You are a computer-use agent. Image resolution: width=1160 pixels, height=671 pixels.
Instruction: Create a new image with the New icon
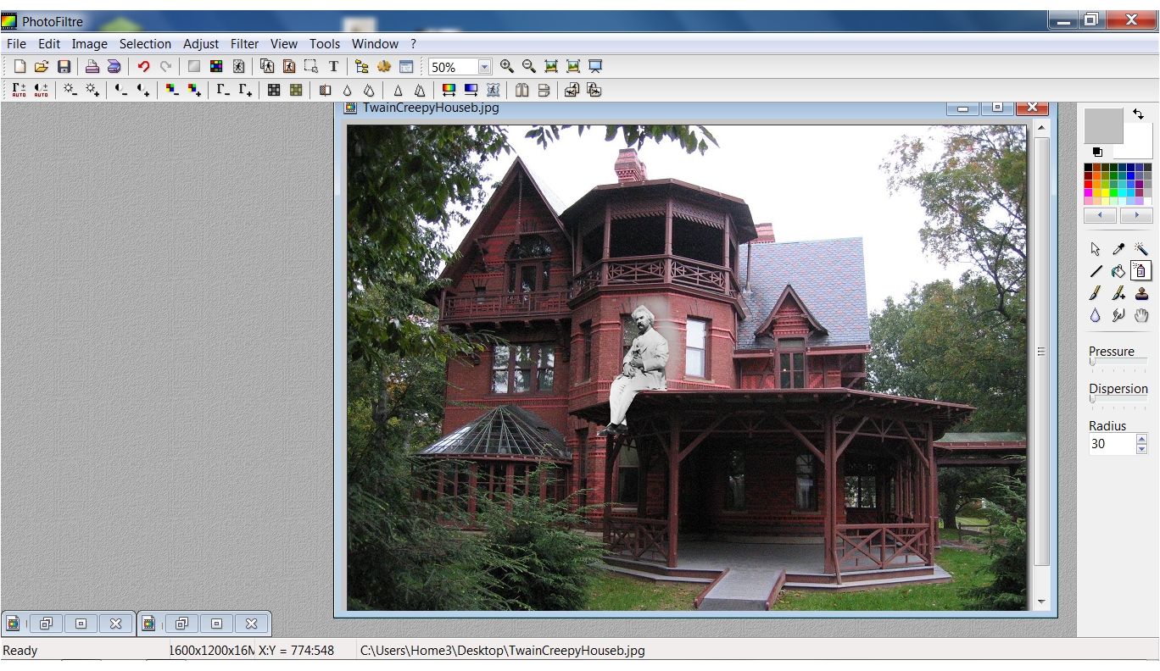point(20,67)
